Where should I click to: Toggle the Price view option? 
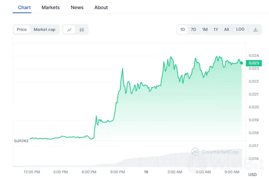pos(22,29)
